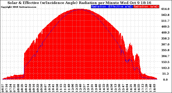172x93 pixels.
Task: Click the 14:56 time label
Action: click(x=112, y=88)
